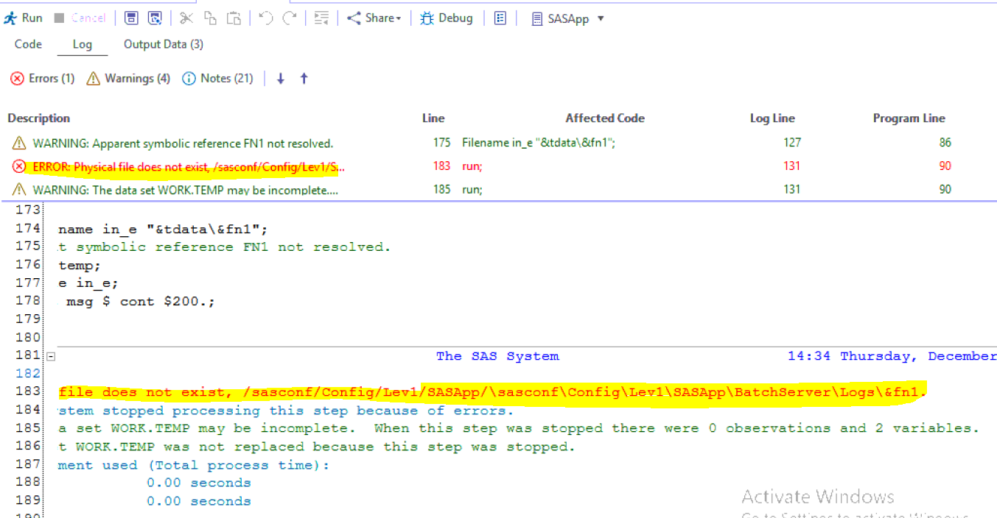The height and width of the screenshot is (518, 997).
Task: Click the Cut scissors icon
Action: point(186,18)
